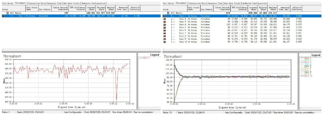Sort by Average (Mbps) column in ten-pair window

[x=253, y=8]
